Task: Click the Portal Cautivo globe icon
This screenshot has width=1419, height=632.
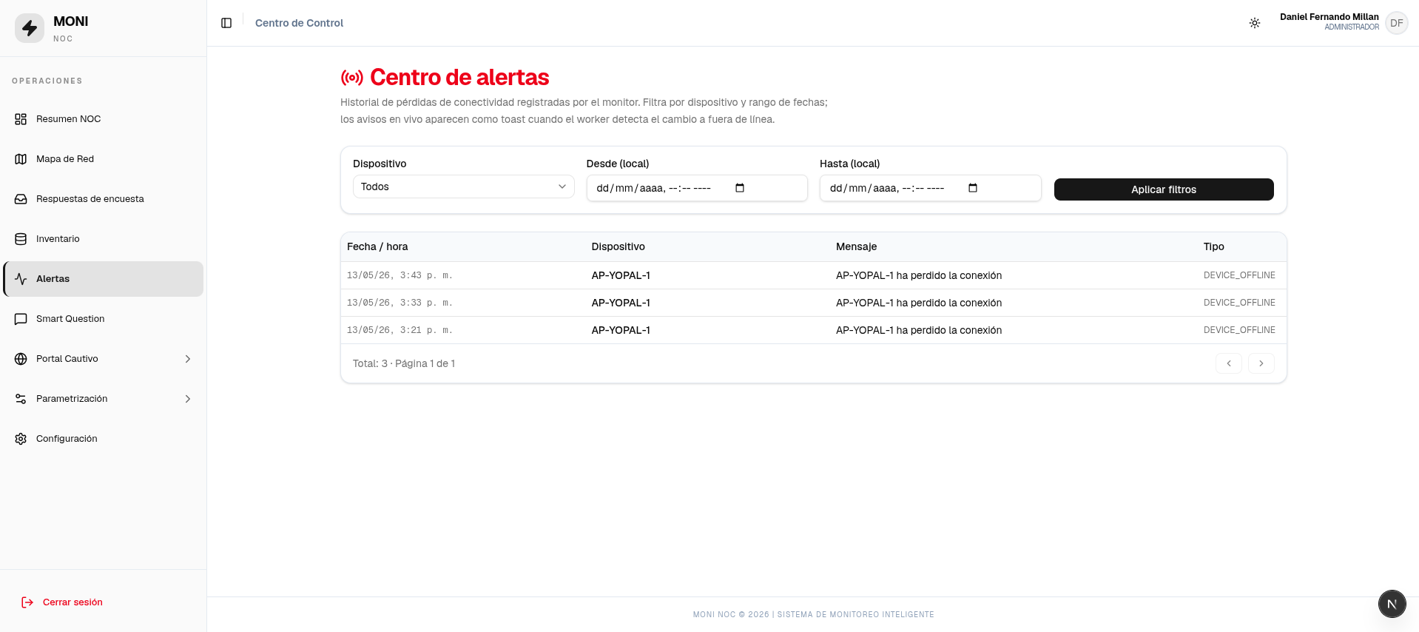Action: (x=21, y=359)
